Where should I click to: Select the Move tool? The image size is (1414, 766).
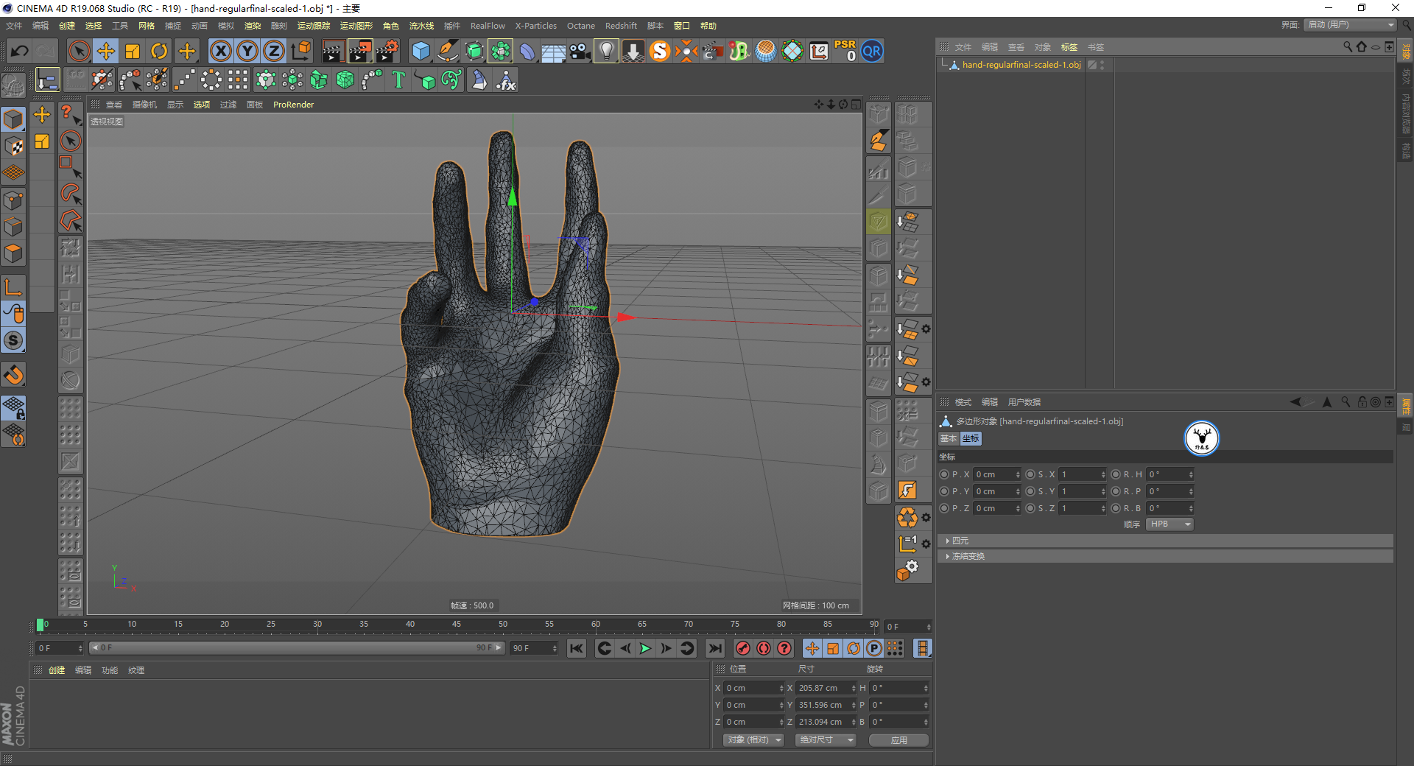pyautogui.click(x=106, y=51)
